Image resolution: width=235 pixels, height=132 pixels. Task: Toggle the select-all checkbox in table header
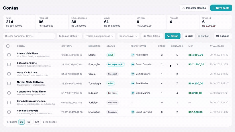tap(8, 46)
